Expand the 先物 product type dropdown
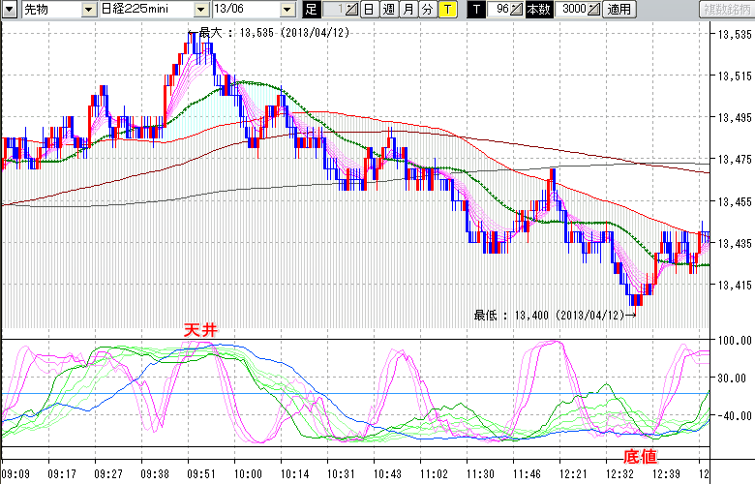755x484 pixels. coord(89,10)
